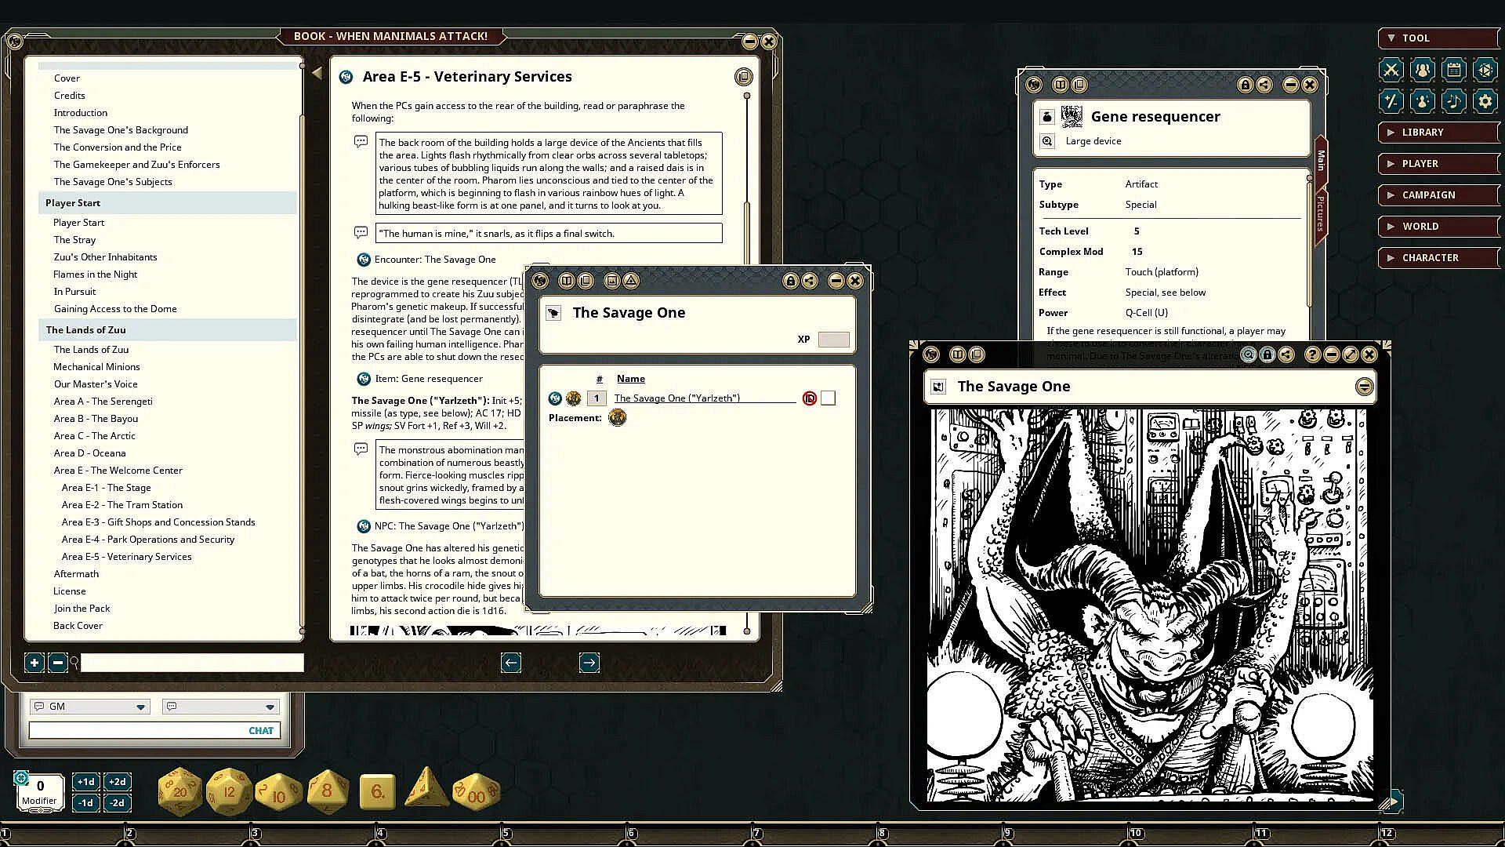Open the Encounter: The Savage One link
1505x847 pixels.
point(435,260)
